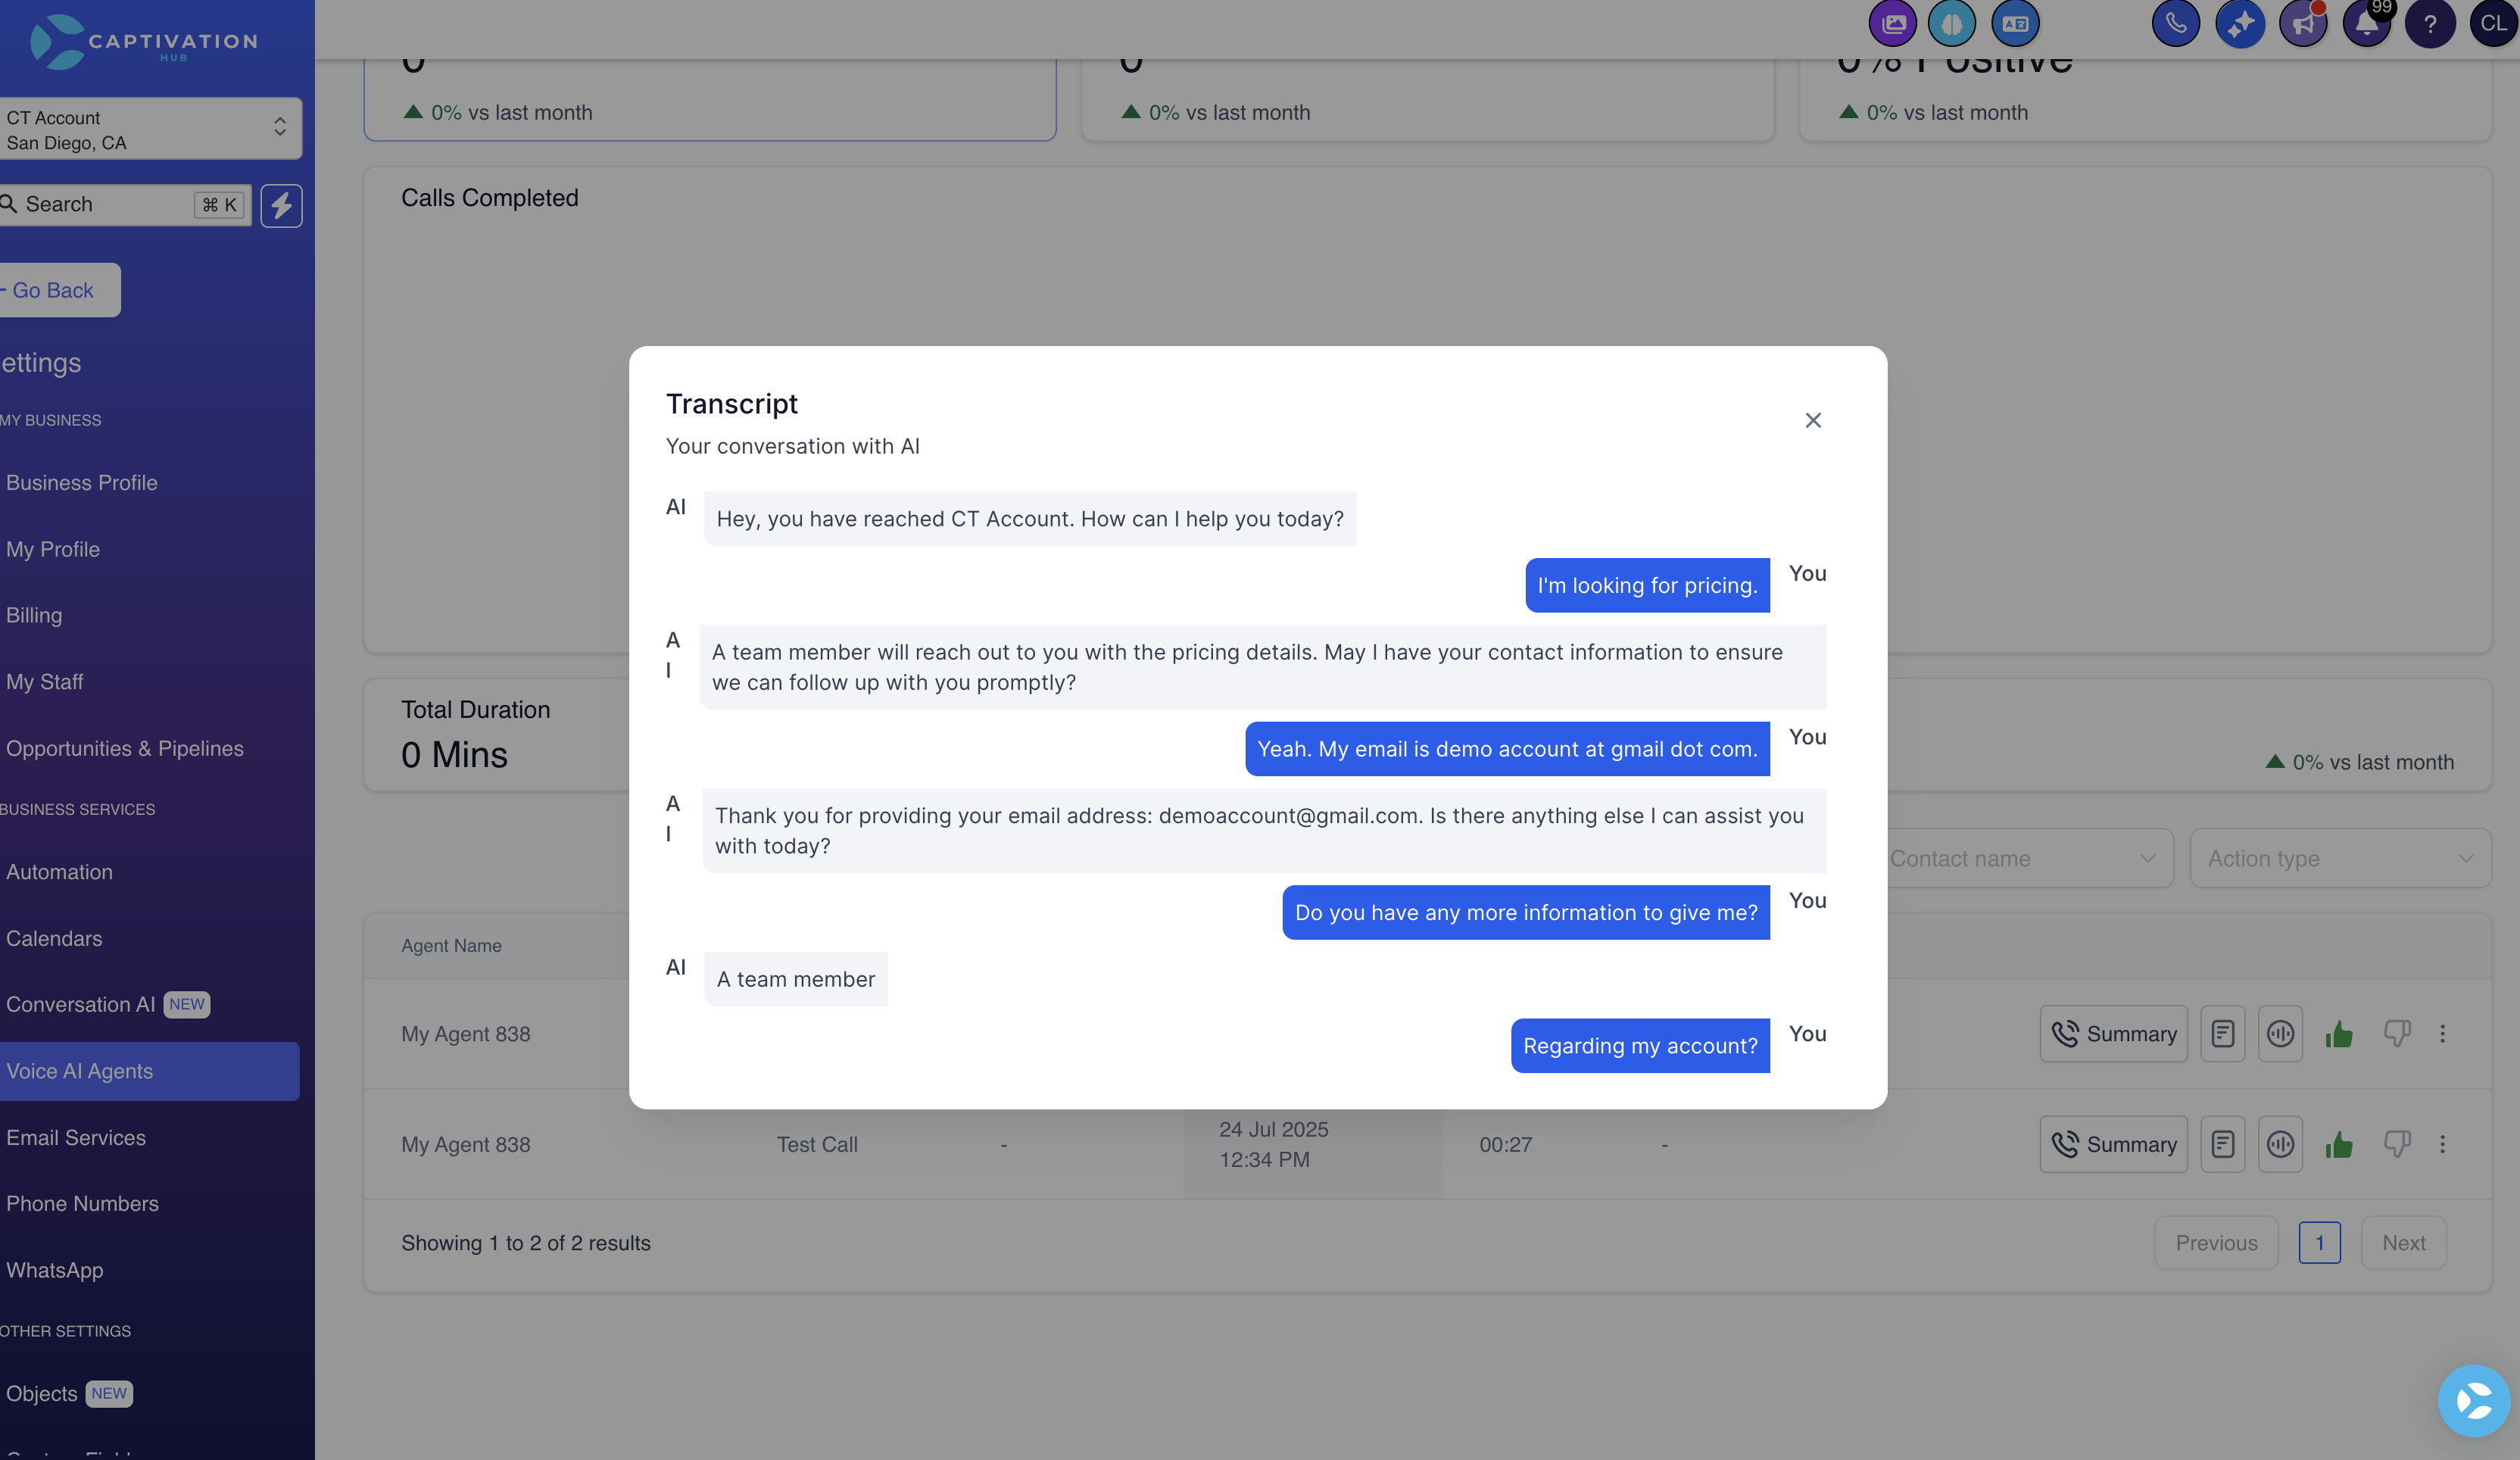Open WhatsApp settings
The image size is (2520, 1460).
coord(54,1270)
